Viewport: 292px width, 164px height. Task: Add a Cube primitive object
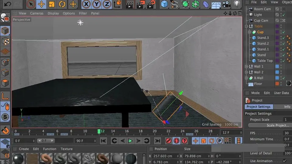tap(165, 4)
